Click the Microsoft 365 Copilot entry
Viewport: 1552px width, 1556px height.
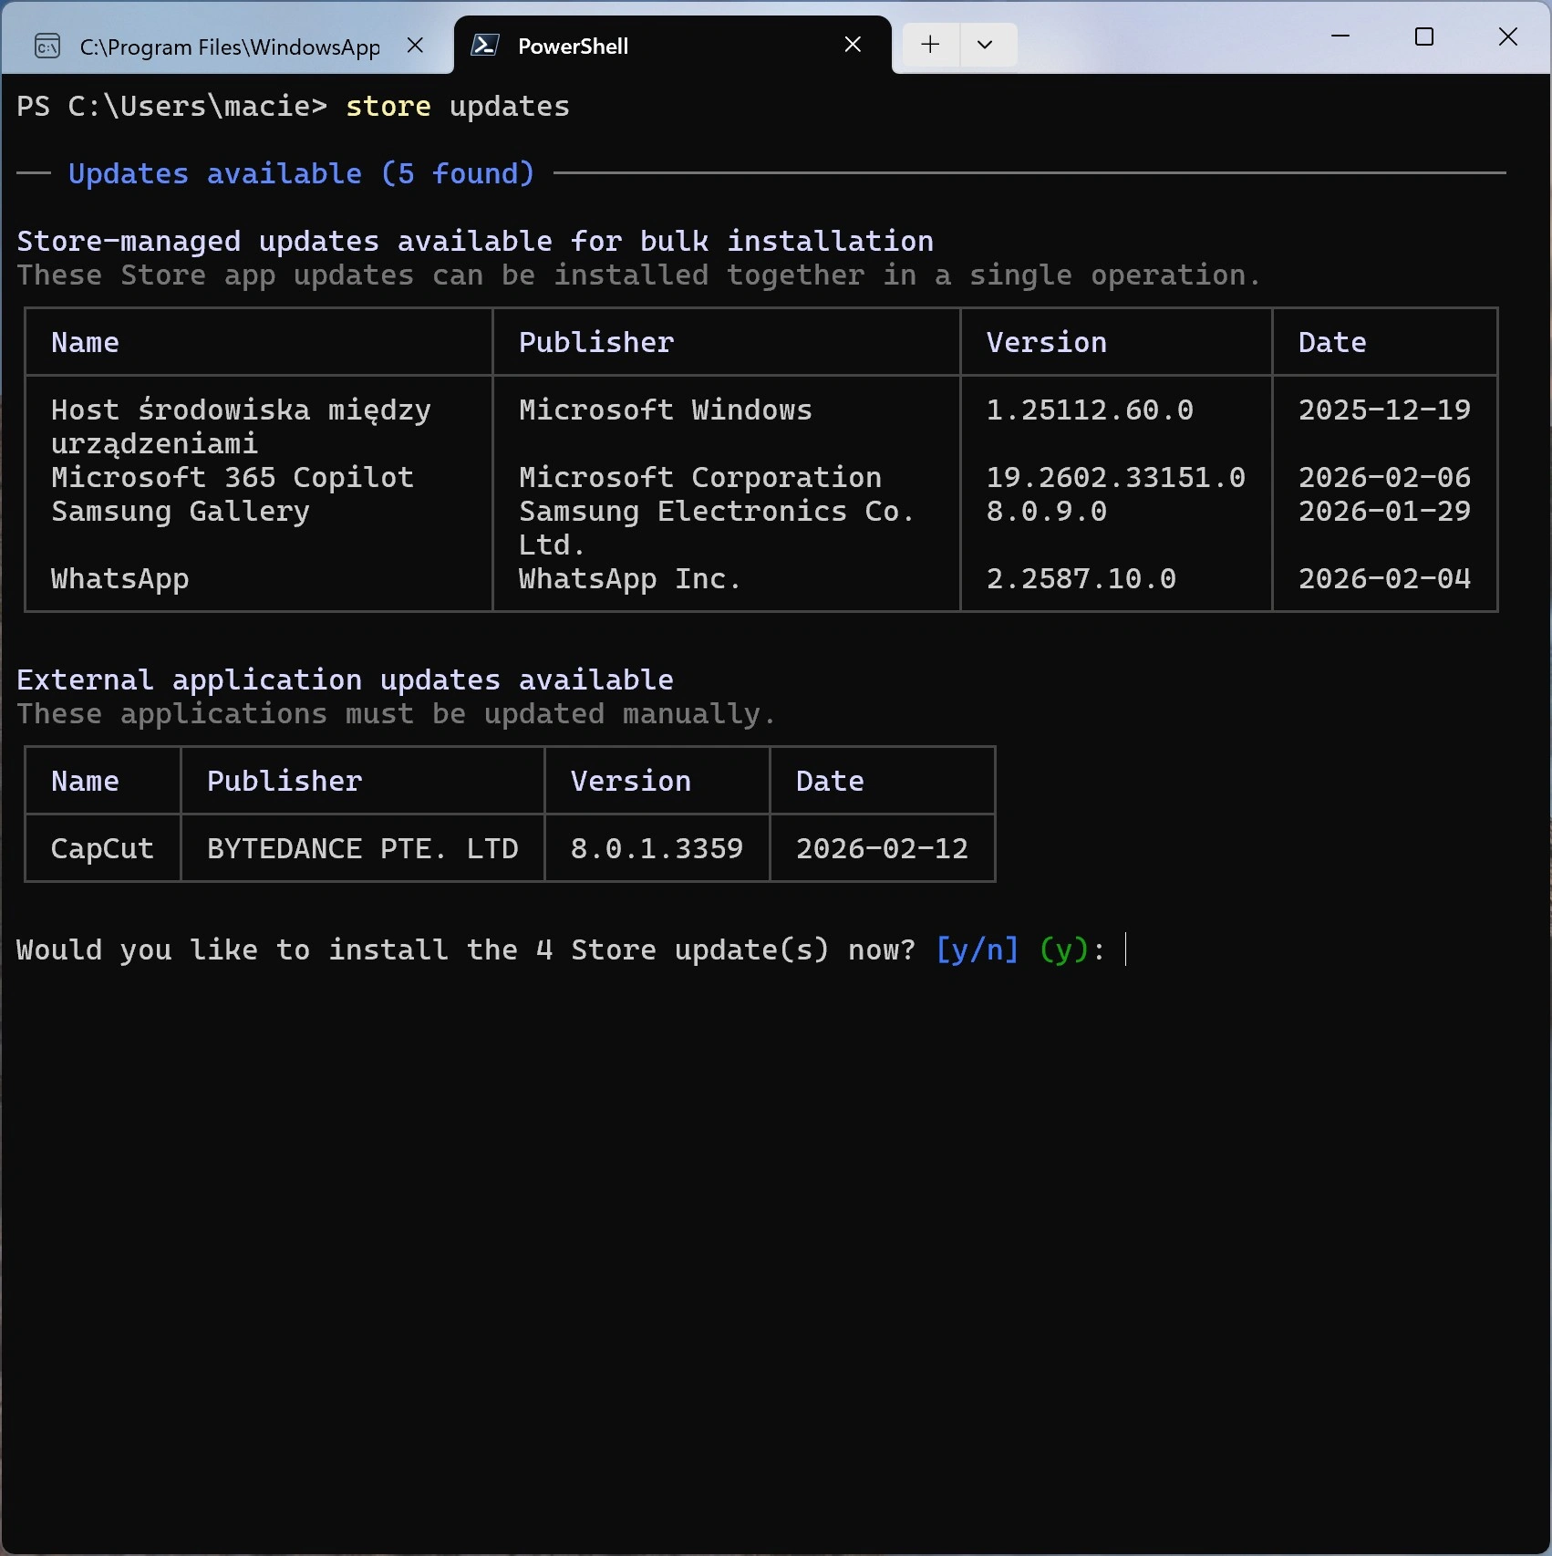click(x=233, y=477)
